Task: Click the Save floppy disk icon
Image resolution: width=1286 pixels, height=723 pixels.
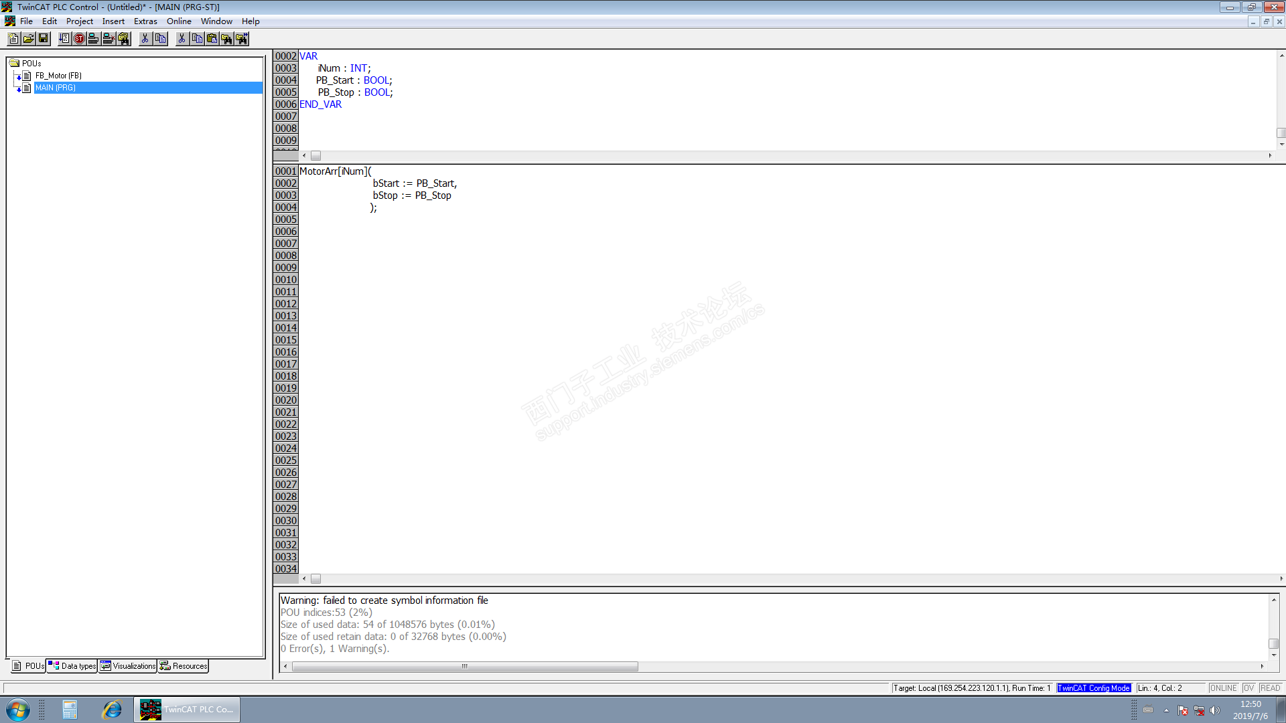Action: point(44,39)
